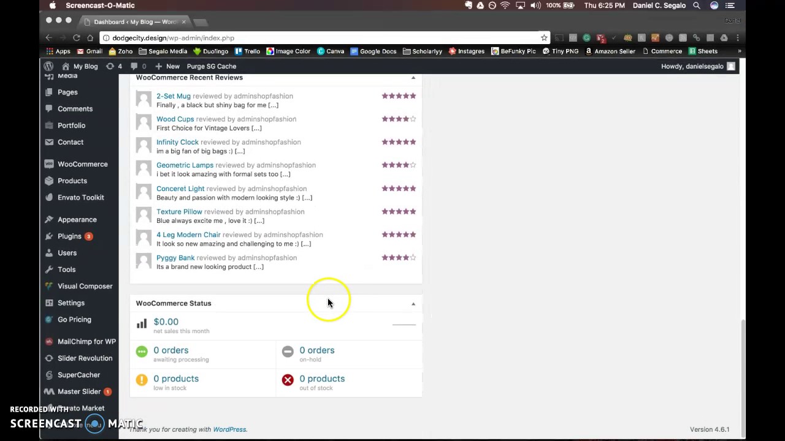Screen dimensions: 785x441
Task: Click the Users person icon
Action: 49,252
